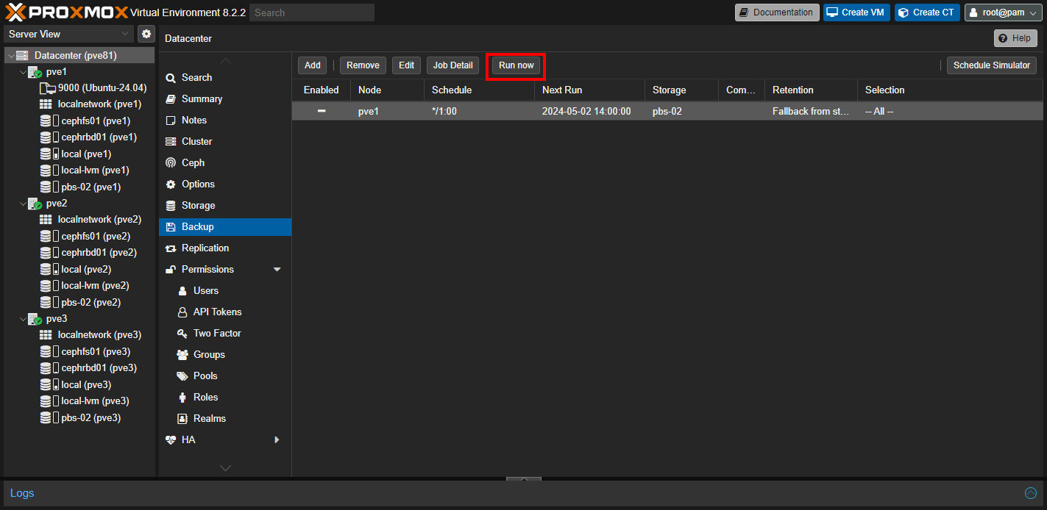Click the pve2 node icon with green check
This screenshot has width=1047, height=510.
[x=35, y=204]
